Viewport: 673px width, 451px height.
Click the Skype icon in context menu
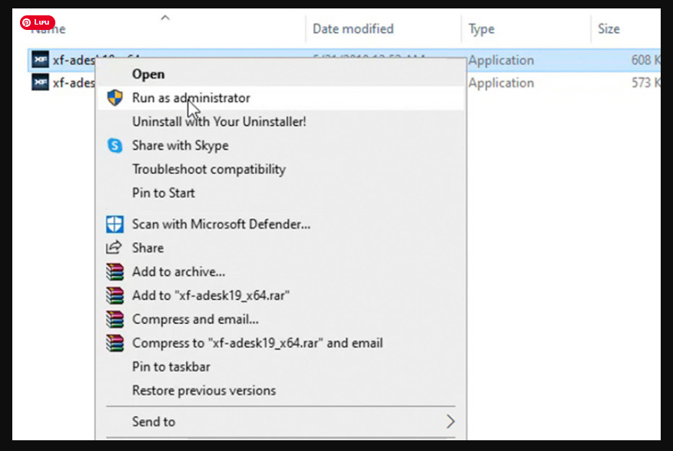[x=114, y=146]
